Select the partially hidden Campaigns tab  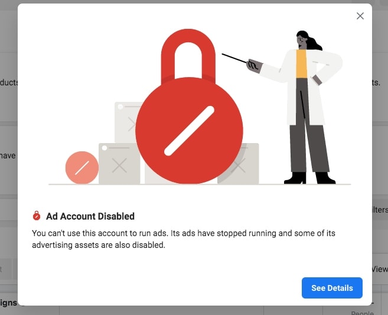pos(8,304)
